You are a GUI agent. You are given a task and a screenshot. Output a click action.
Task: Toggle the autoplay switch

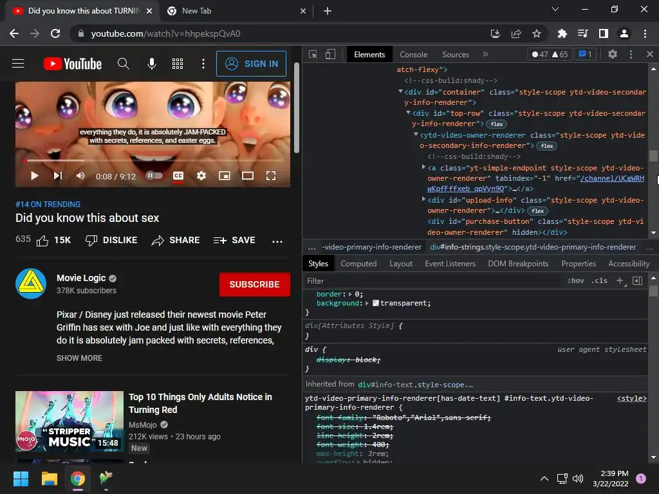click(154, 175)
